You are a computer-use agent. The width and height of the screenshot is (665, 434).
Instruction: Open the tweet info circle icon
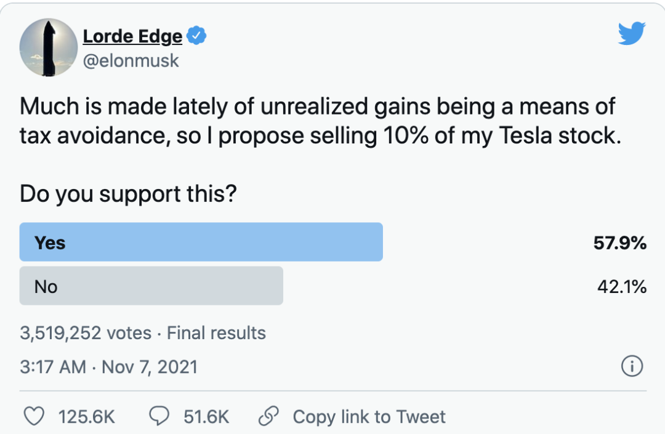point(632,367)
